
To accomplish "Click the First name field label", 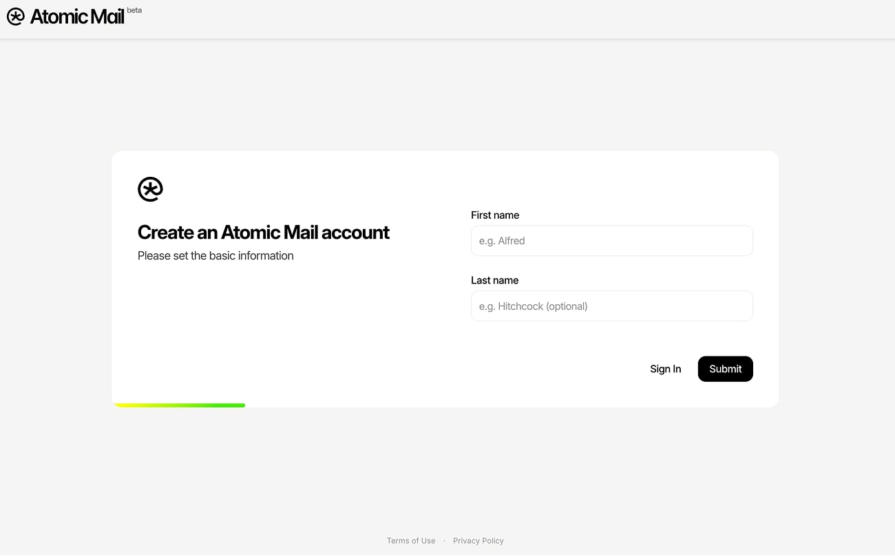I will tap(495, 215).
